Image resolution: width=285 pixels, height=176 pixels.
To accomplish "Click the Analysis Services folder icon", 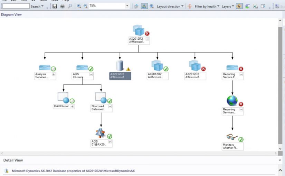I will pos(45,68).
